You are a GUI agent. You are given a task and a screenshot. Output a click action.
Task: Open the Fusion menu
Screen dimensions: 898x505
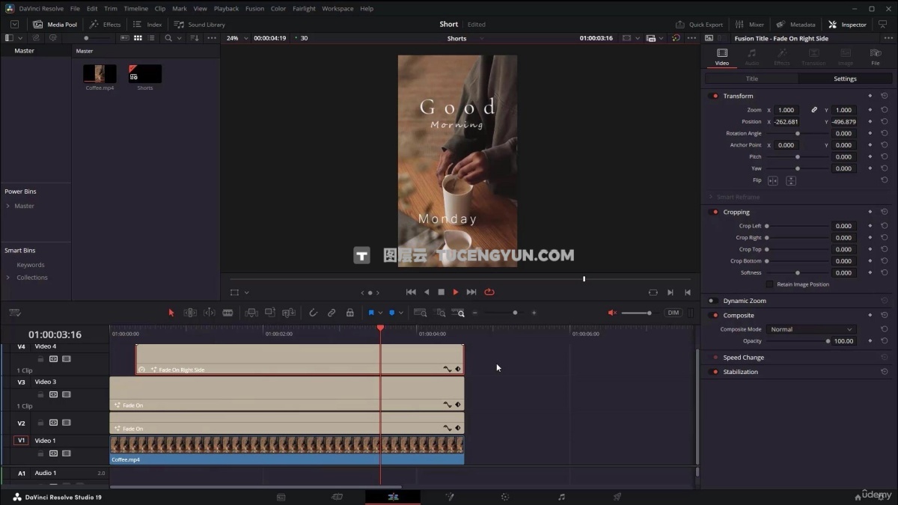[x=254, y=8]
